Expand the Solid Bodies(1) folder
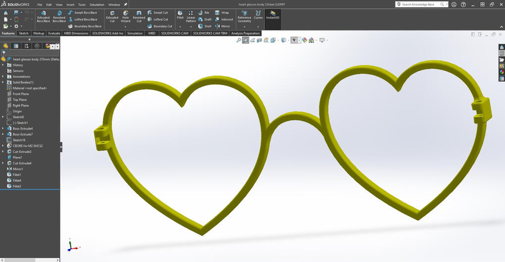Image resolution: width=505 pixels, height=262 pixels. coord(3,82)
